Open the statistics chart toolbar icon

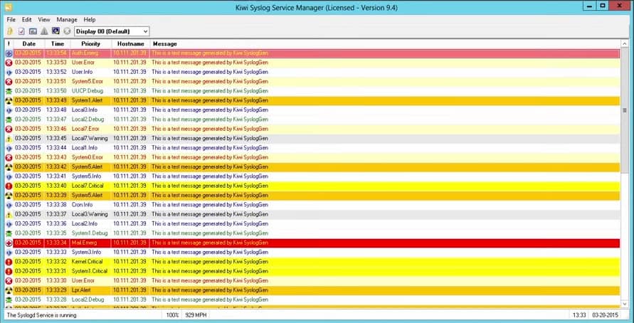33,31
